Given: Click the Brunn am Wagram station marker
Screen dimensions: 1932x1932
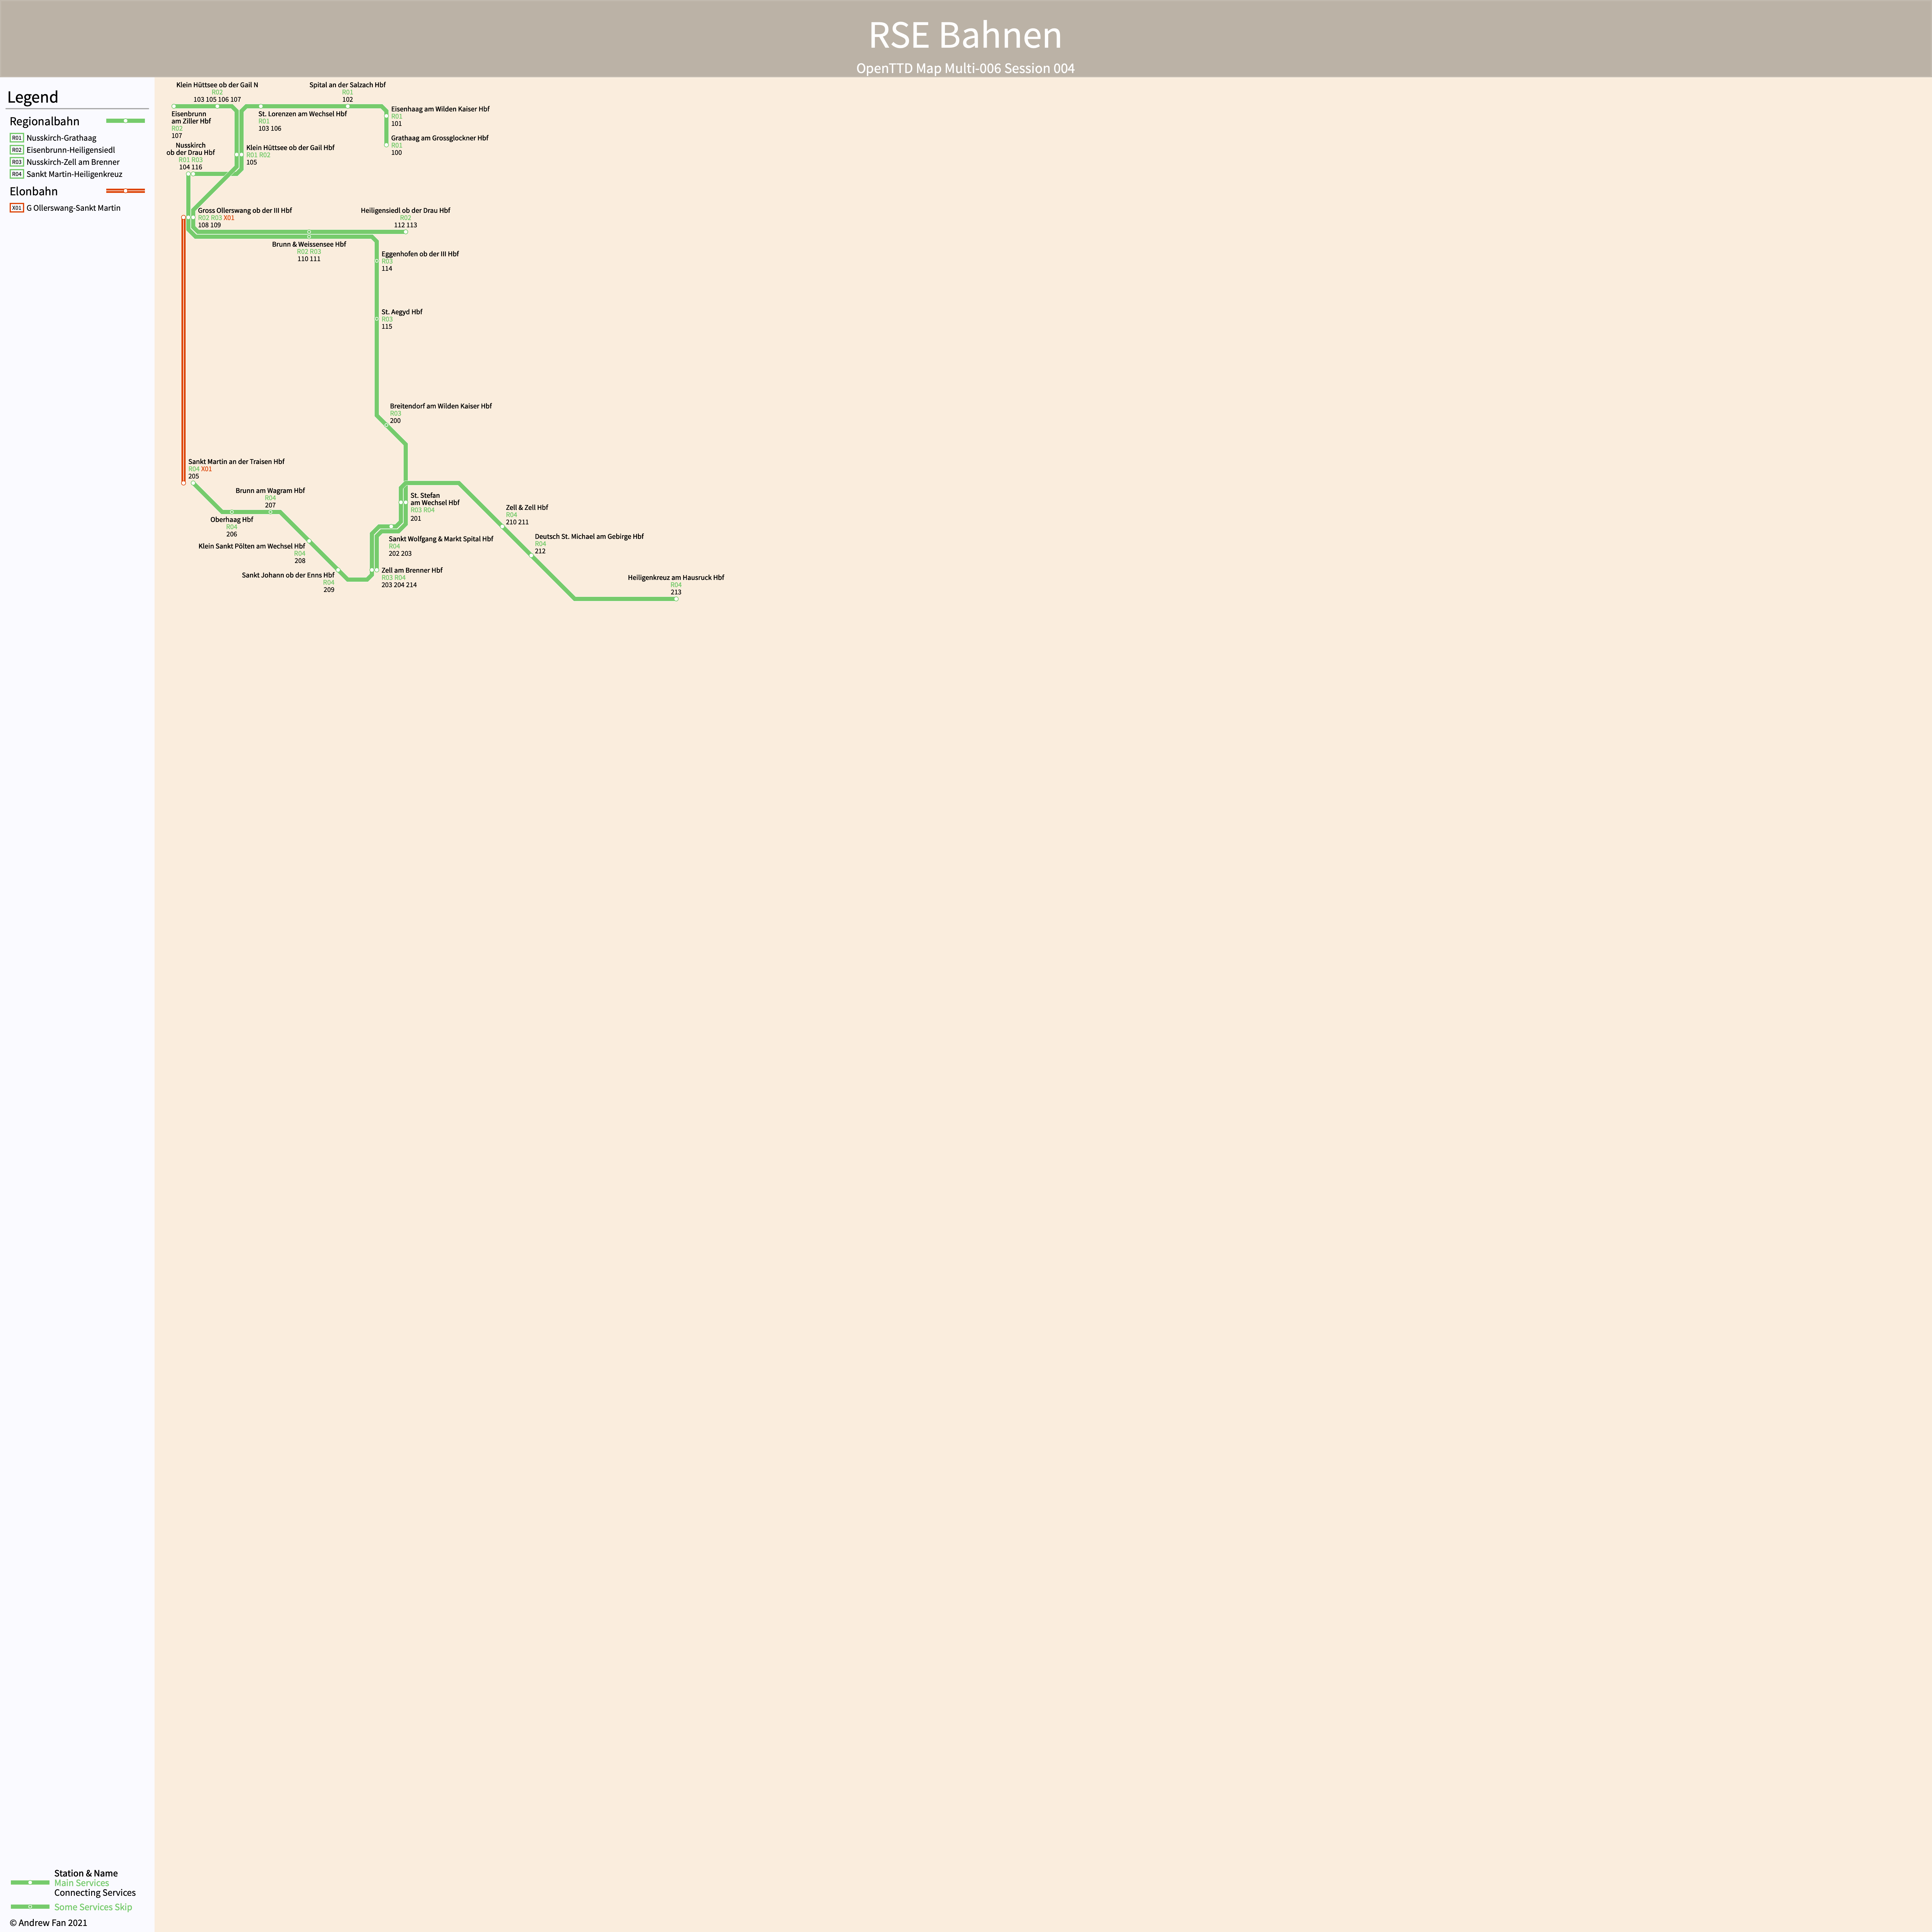Looking at the screenshot, I should click(x=270, y=512).
